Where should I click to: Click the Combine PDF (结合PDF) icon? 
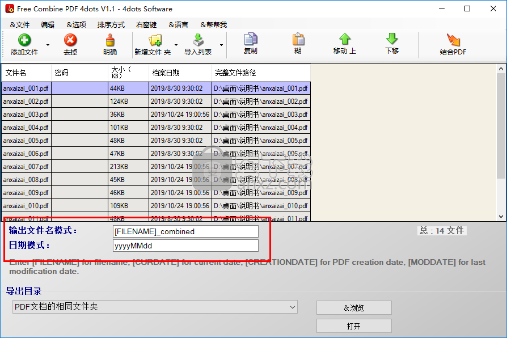[x=453, y=40]
